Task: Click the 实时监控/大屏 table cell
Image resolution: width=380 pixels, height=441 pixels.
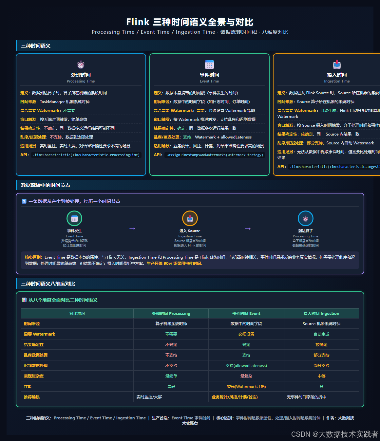Action: 171,397
